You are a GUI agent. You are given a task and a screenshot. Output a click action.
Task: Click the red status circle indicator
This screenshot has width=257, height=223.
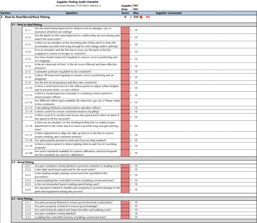(141, 17)
